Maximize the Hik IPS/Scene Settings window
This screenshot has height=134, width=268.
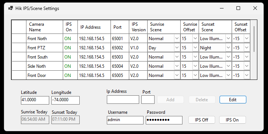point(238,8)
